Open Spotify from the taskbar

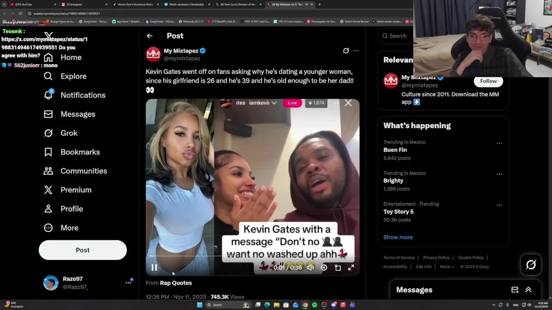click(x=314, y=305)
